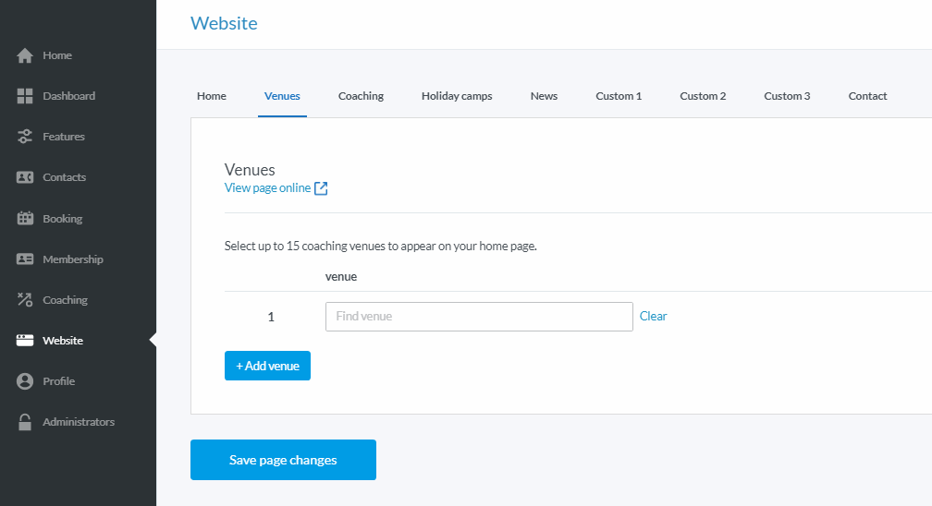Open the Holiday camps tab
Screen dimensions: 932x506
[x=457, y=96]
